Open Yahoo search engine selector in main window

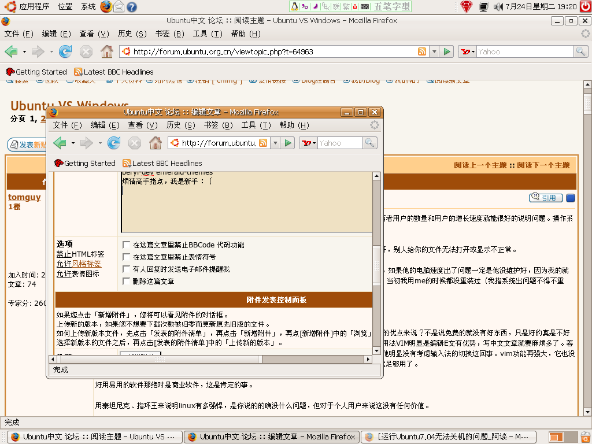[x=467, y=51]
